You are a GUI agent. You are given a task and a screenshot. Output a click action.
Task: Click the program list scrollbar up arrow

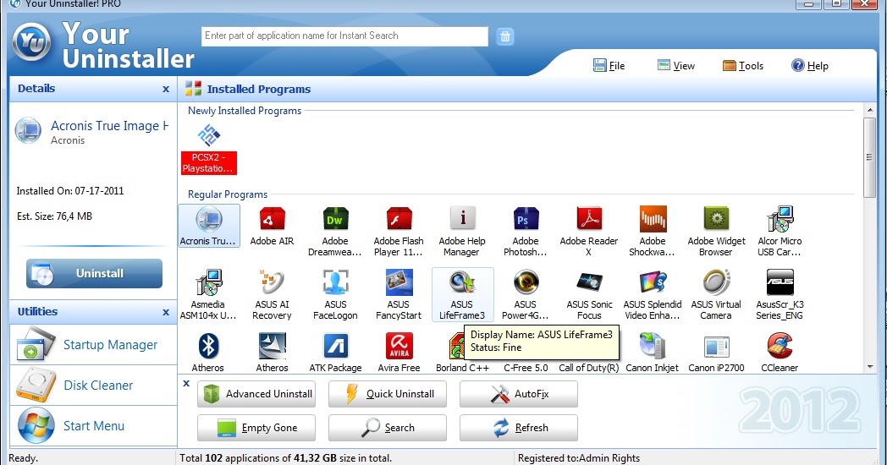(869, 110)
